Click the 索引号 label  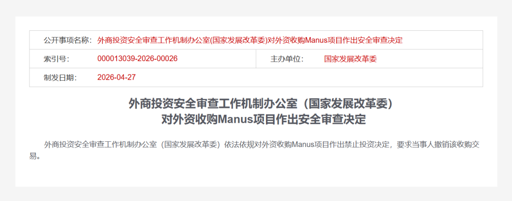pos(56,59)
